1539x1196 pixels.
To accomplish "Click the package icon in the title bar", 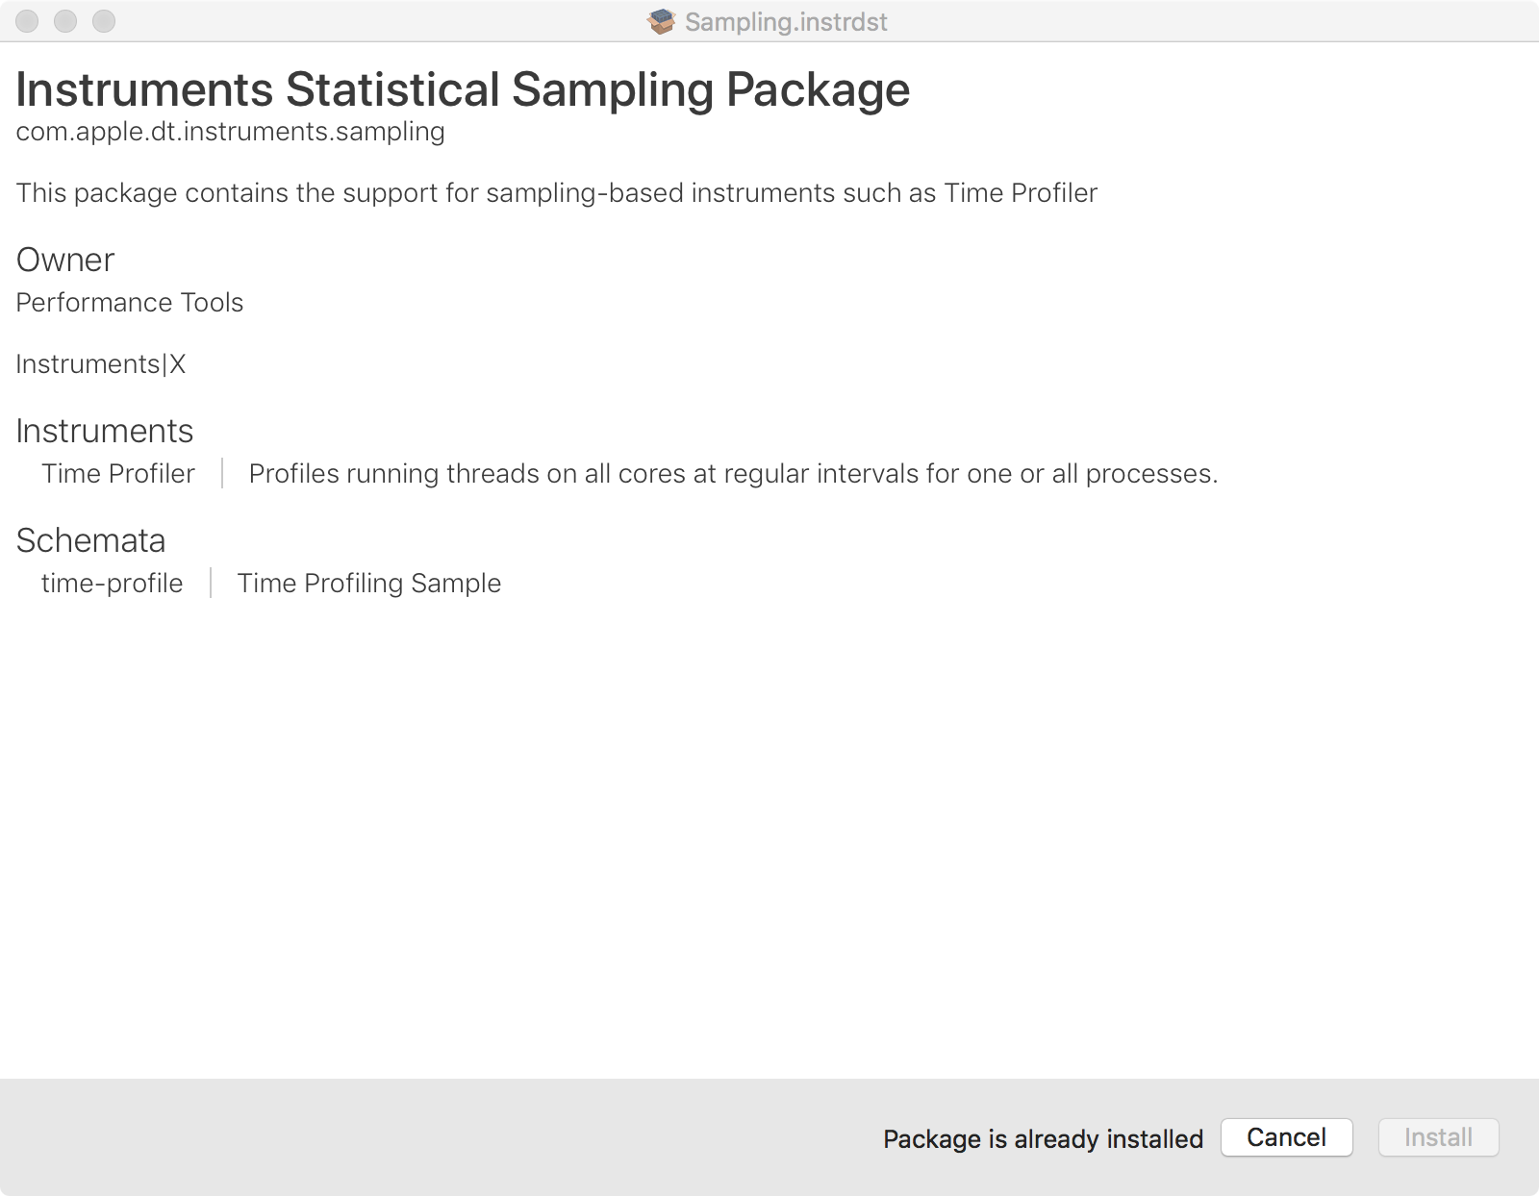I will [x=662, y=21].
